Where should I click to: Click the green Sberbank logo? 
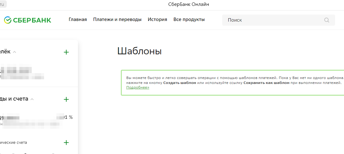click(x=27, y=20)
